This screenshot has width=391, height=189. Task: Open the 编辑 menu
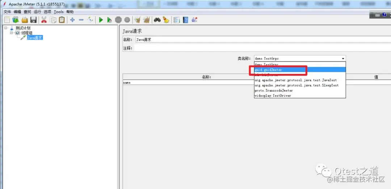[x=17, y=12]
